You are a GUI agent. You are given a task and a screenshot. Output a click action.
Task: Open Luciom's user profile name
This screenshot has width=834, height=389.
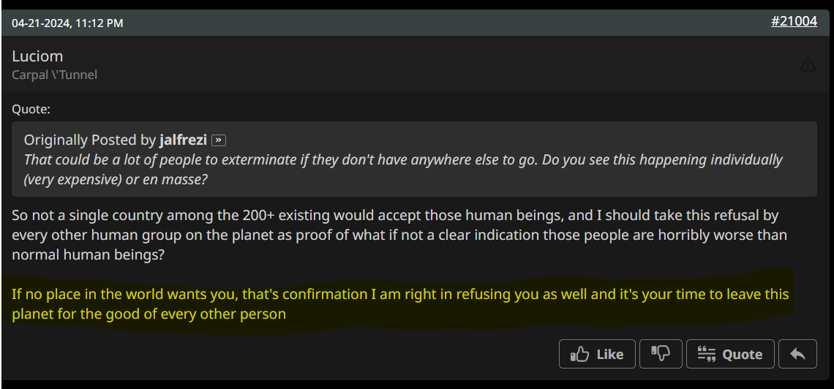click(x=37, y=56)
